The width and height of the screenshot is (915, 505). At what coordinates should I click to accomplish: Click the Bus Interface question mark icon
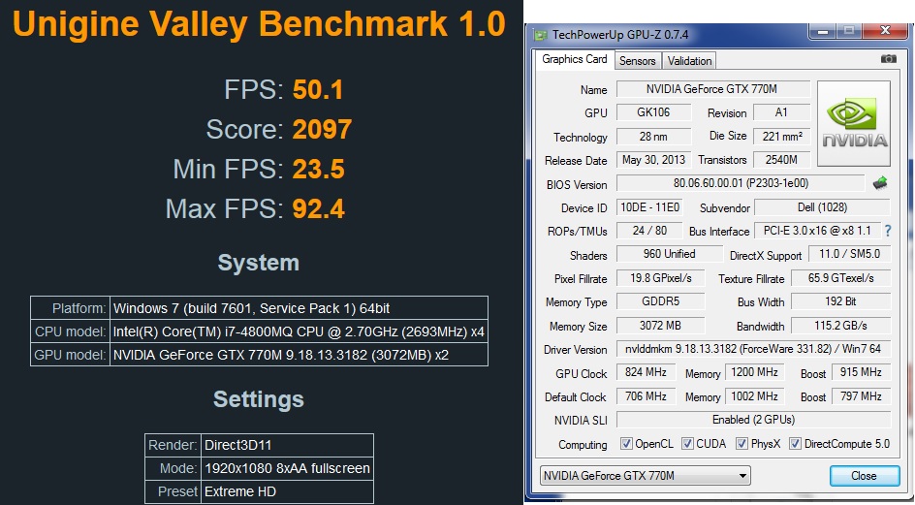click(888, 231)
